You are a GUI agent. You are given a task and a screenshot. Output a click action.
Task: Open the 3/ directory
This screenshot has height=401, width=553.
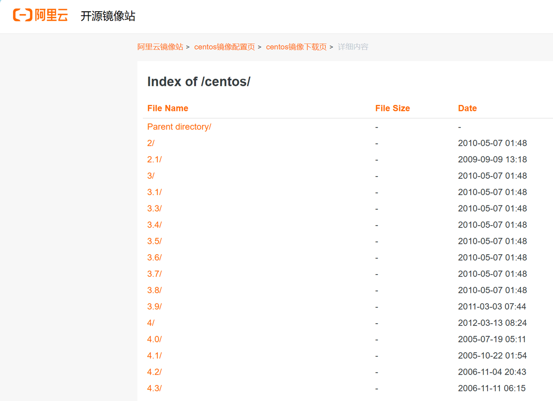151,176
